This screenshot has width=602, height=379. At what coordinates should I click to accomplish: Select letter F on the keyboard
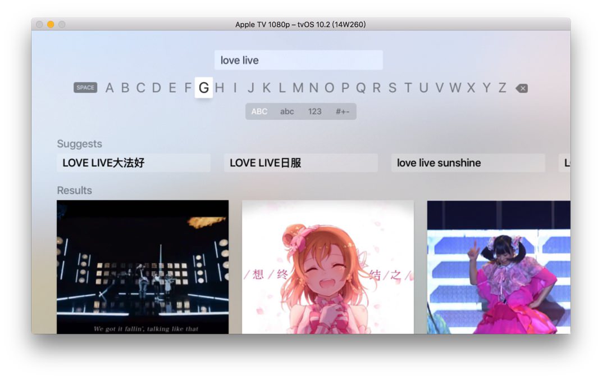[188, 88]
